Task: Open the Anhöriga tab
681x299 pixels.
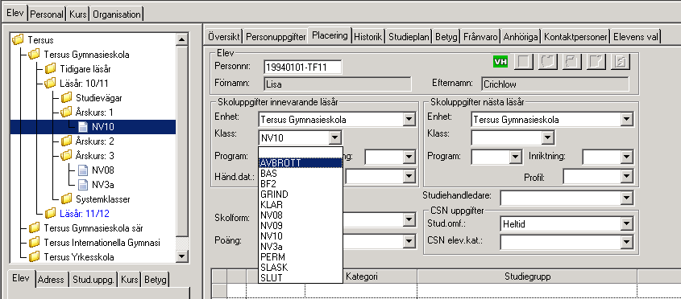Action: (x=521, y=37)
